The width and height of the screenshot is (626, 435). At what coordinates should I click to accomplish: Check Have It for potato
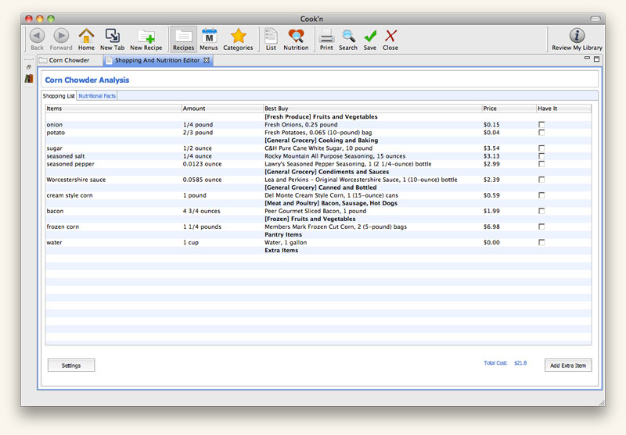pos(541,132)
